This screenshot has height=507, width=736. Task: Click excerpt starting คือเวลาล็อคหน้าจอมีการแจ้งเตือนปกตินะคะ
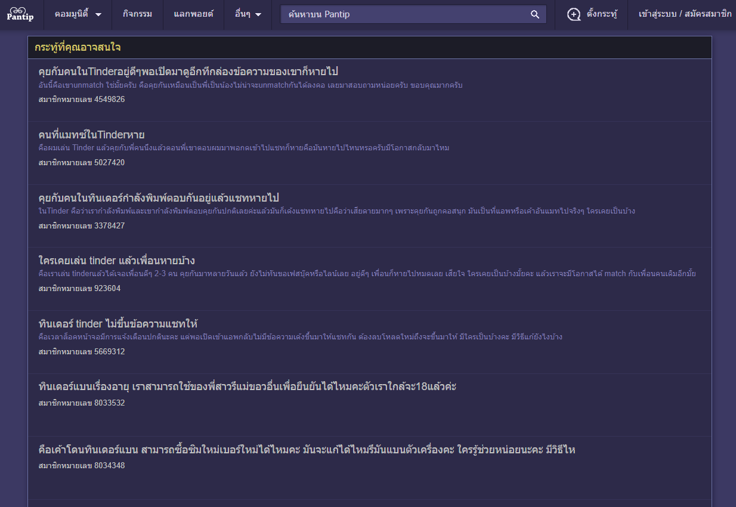(300, 337)
